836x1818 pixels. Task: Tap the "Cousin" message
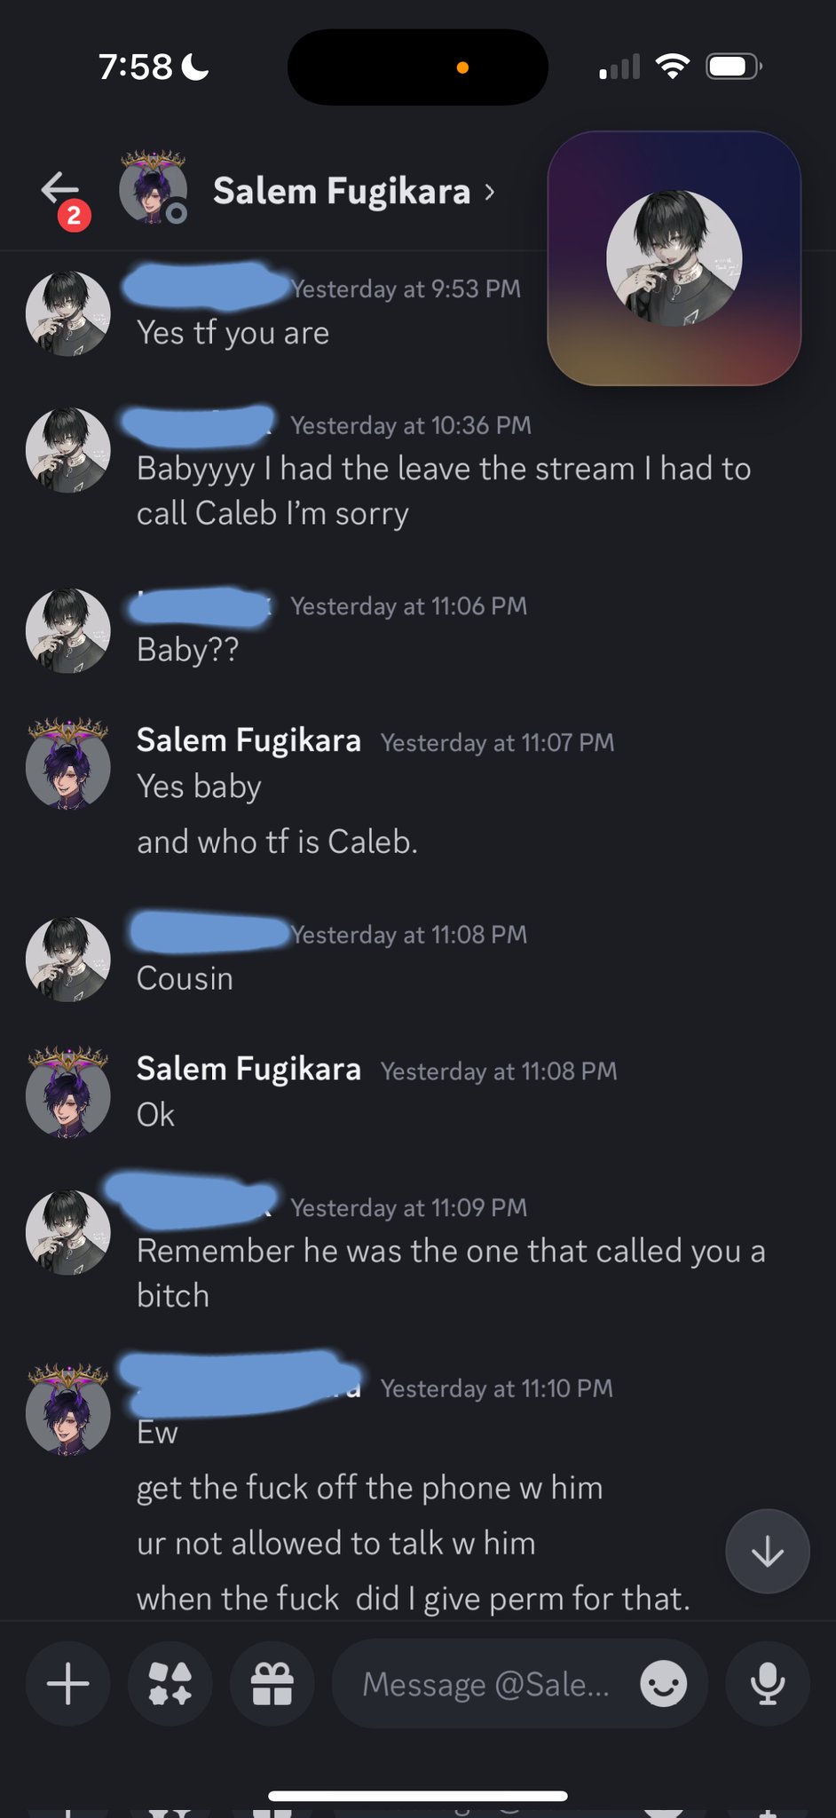point(185,978)
